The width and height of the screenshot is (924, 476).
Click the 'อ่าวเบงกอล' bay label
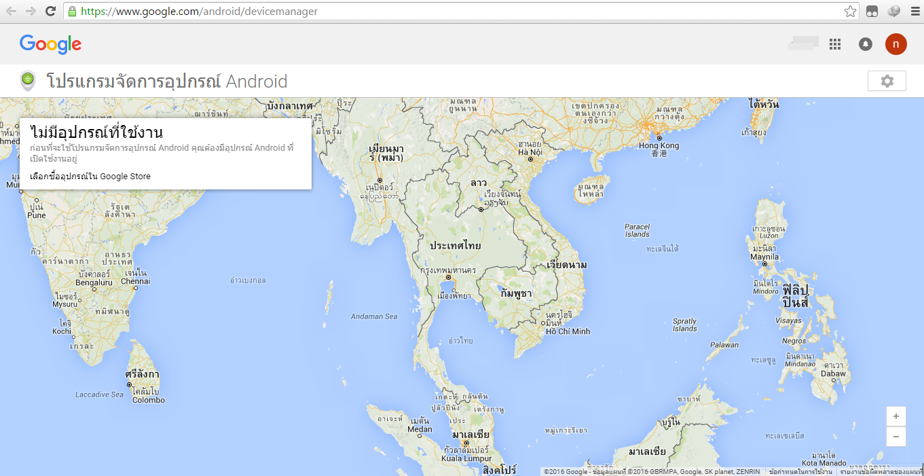pos(248,280)
